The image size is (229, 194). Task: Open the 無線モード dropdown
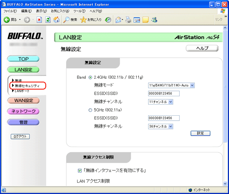[171, 85]
